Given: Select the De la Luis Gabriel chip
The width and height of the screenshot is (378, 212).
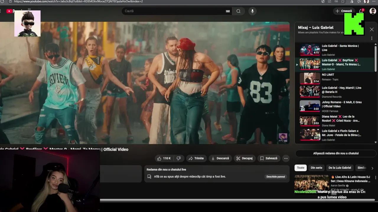Looking at the screenshot, I should (340, 168).
